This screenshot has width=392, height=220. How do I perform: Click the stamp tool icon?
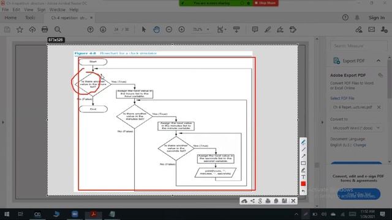pos(293,29)
